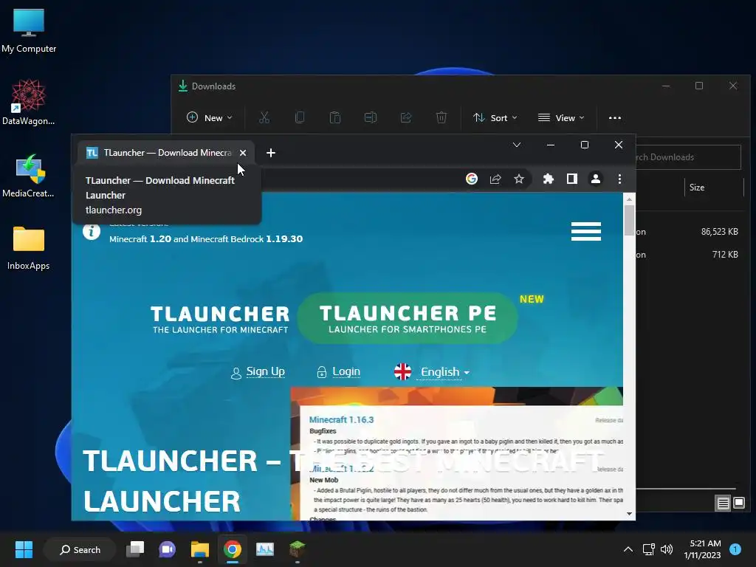Click the Minecraft 1.16.3 changelog heading
This screenshot has width=756, height=567.
[341, 420]
